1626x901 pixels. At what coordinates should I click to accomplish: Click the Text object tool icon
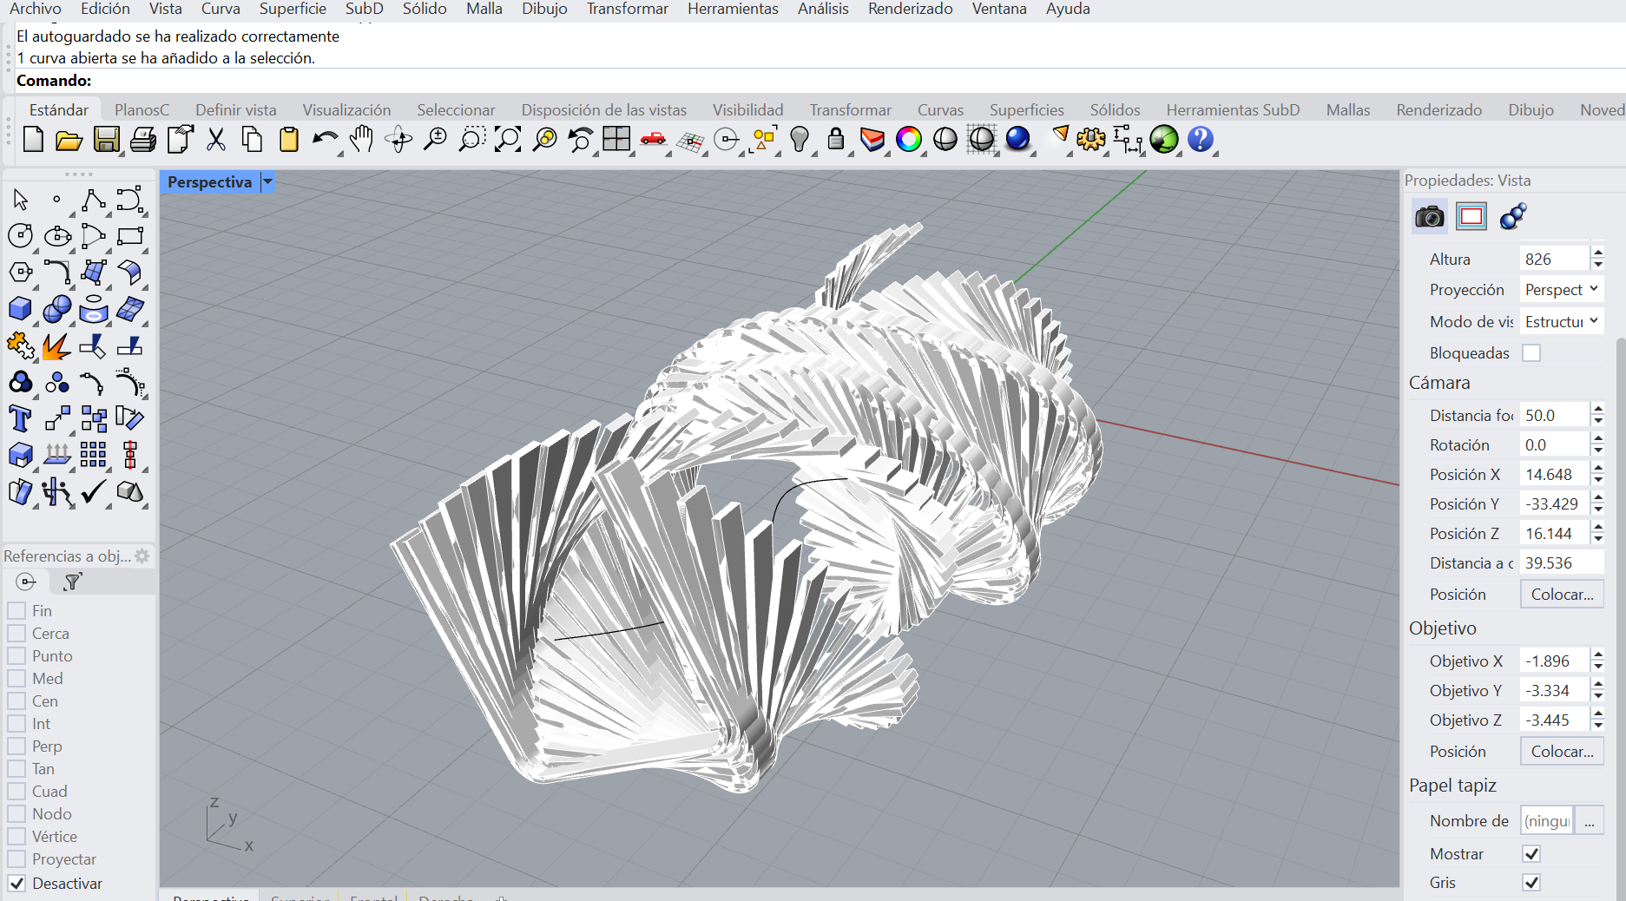[x=20, y=419]
